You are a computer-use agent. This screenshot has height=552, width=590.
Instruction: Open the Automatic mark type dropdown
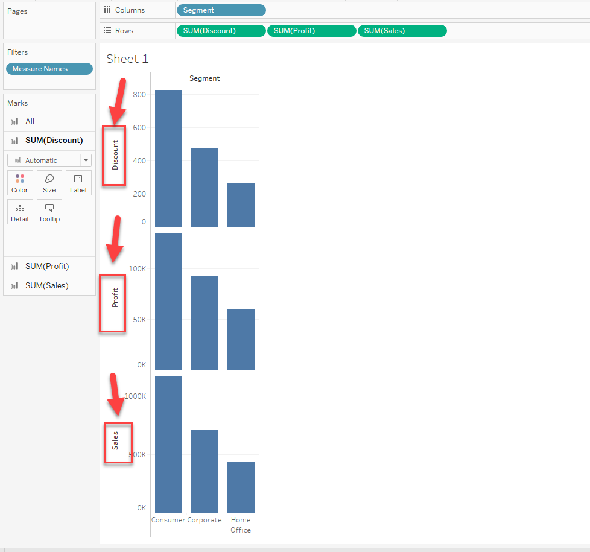(49, 160)
